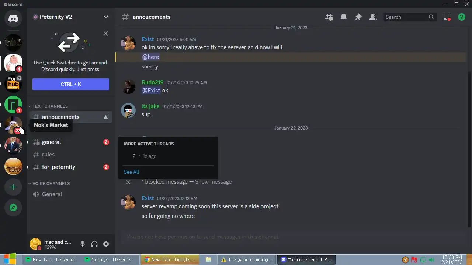Screen dimensions: 472x265
Task: Open User Settings gear
Action: [x=106, y=244]
